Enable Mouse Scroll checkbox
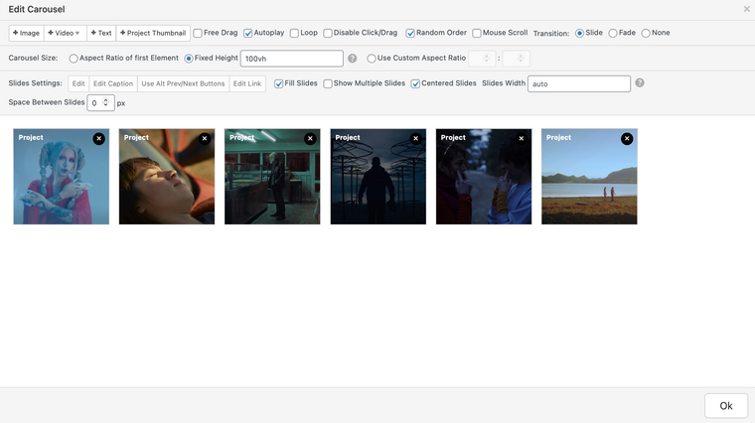The height and width of the screenshot is (423, 755). point(477,33)
